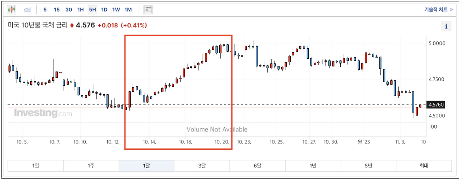Click the 4.7500 axis label
The width and height of the screenshot is (461, 180).
pos(437,79)
